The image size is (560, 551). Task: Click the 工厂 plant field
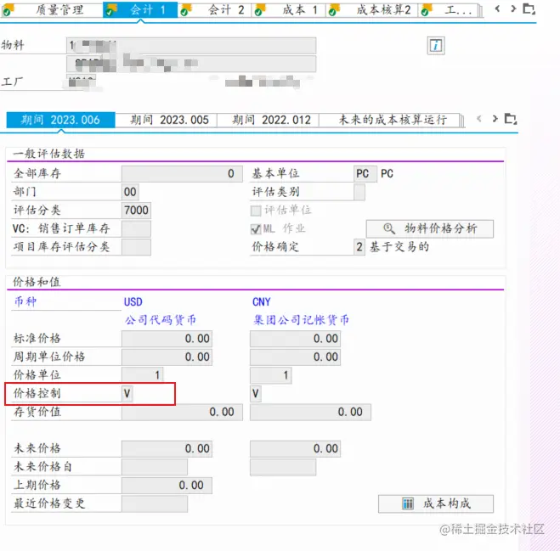(x=81, y=82)
